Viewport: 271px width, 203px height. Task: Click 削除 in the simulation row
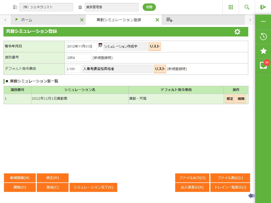coord(241,99)
